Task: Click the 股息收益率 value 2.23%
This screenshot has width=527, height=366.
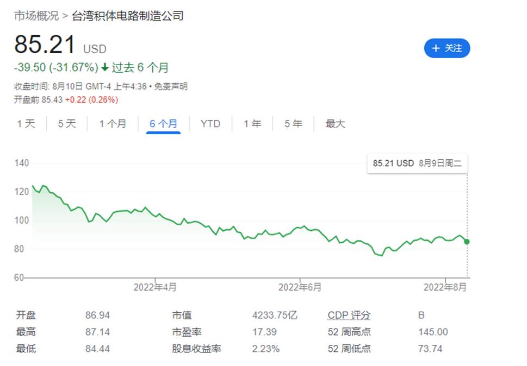Action: (x=266, y=349)
